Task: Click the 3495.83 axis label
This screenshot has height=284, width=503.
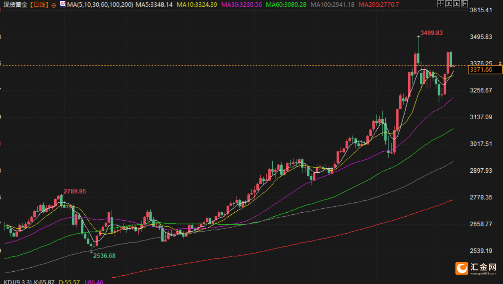Action: pos(480,37)
